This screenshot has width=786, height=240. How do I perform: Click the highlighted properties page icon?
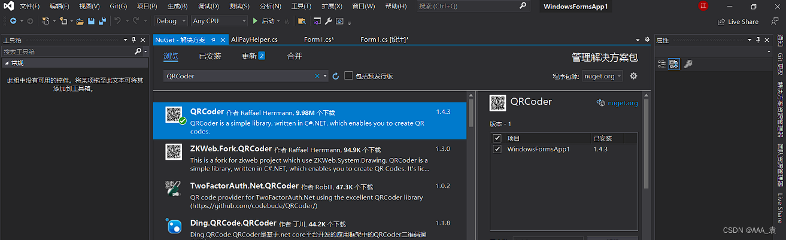[673, 63]
